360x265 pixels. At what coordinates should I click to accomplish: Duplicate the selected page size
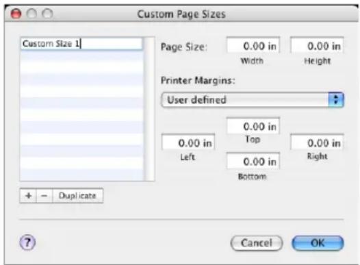[x=77, y=195]
